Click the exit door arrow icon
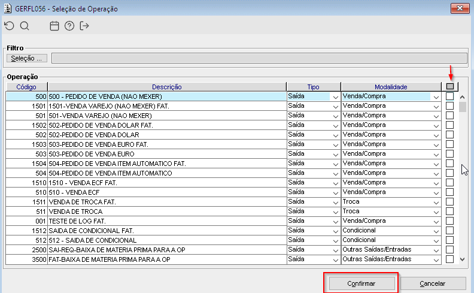Image resolution: width=474 pixels, height=293 pixels. click(84, 26)
